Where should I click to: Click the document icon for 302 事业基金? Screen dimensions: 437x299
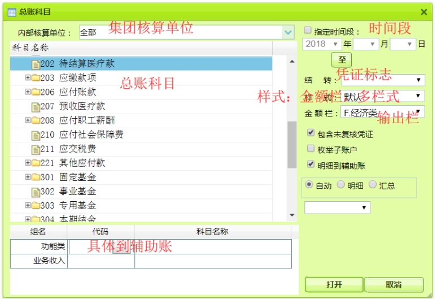click(35, 192)
